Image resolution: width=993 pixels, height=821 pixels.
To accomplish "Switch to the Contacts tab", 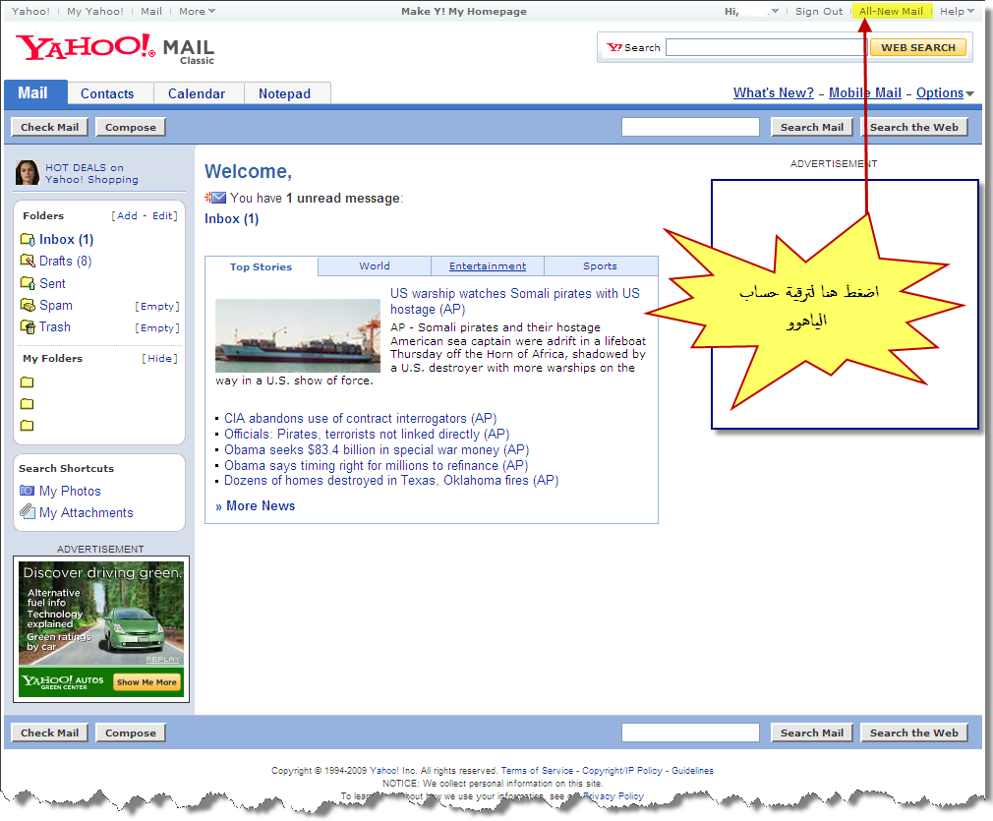I will point(110,93).
